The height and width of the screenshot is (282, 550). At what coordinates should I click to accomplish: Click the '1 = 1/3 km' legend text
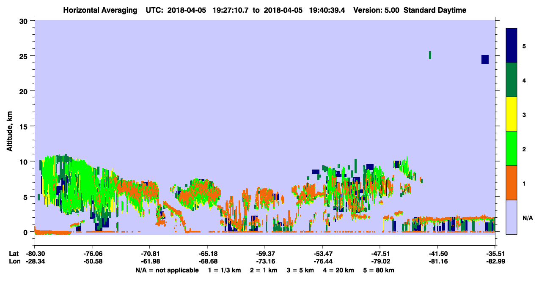pyautogui.click(x=225, y=270)
